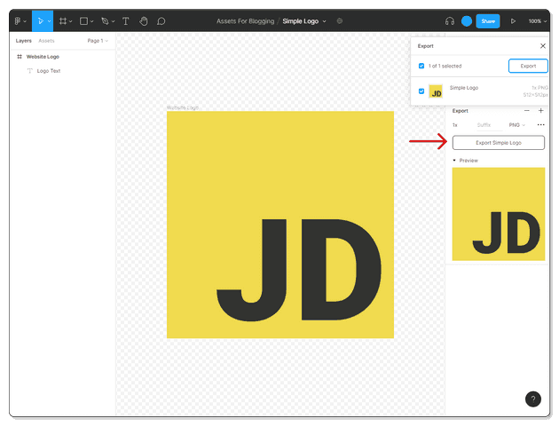Start audio conversation with headphones icon
This screenshot has width=559, height=426.
pos(450,21)
